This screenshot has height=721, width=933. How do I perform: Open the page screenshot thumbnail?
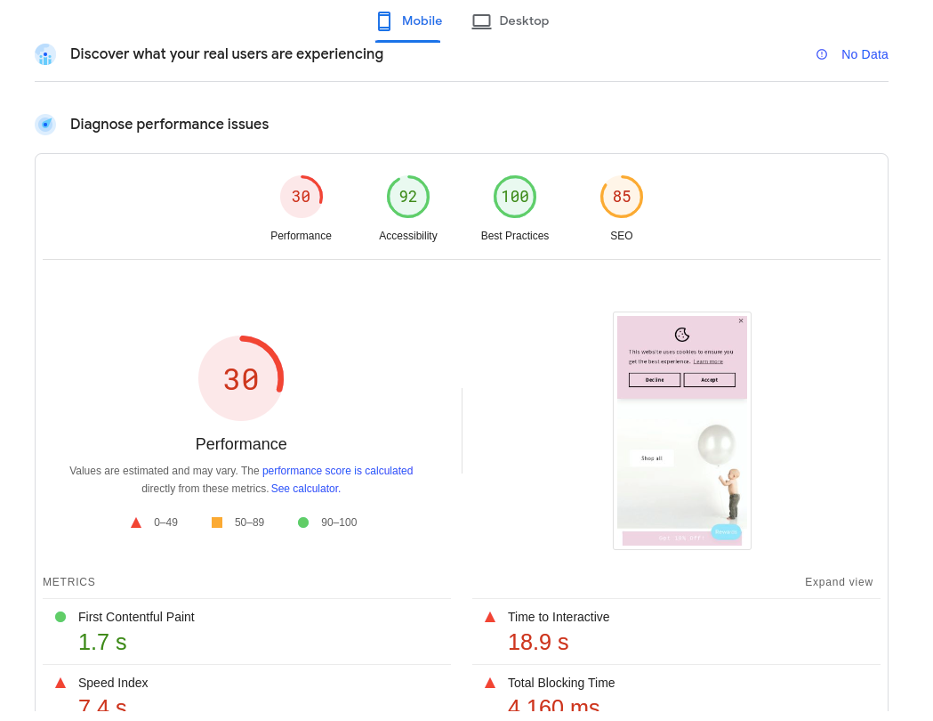pyautogui.click(x=681, y=431)
